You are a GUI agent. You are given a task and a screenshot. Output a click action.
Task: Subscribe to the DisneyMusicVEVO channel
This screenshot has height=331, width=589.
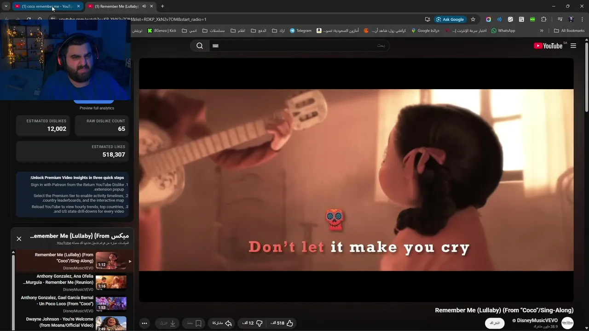[495, 323]
